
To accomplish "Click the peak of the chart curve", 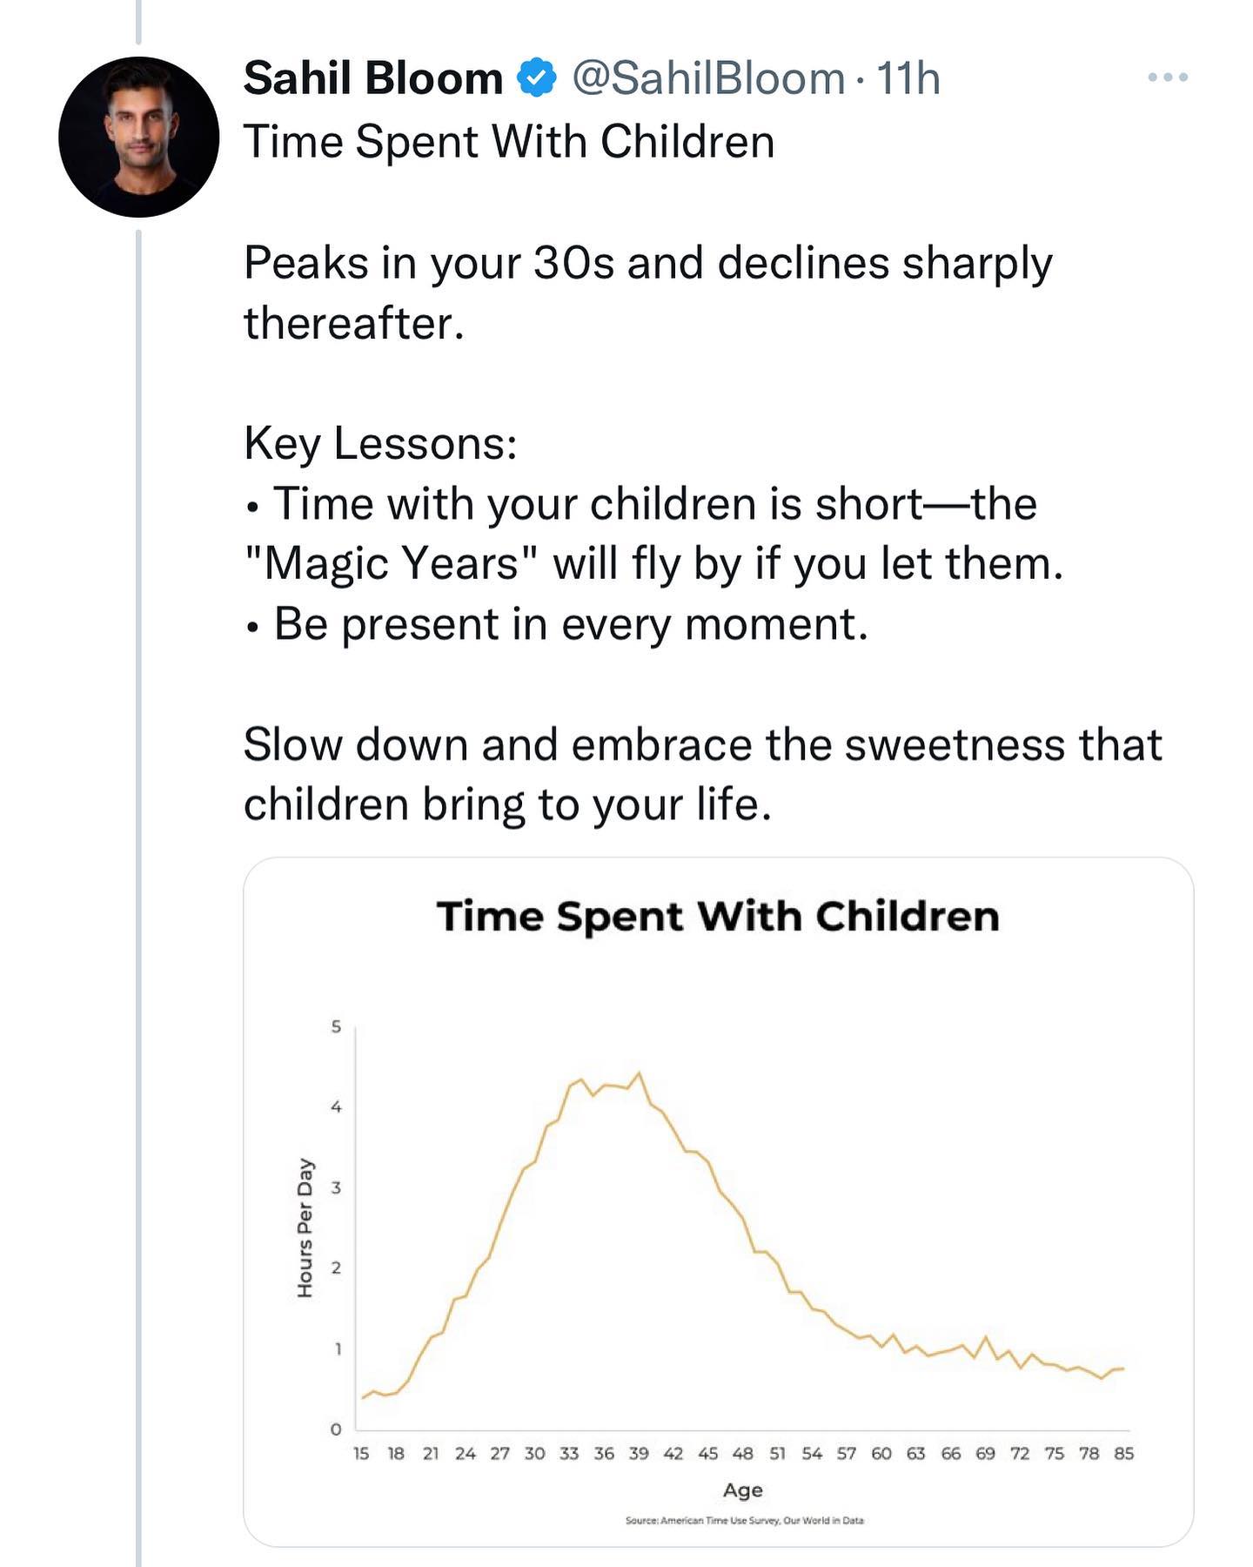I will pyautogui.click(x=640, y=1074).
